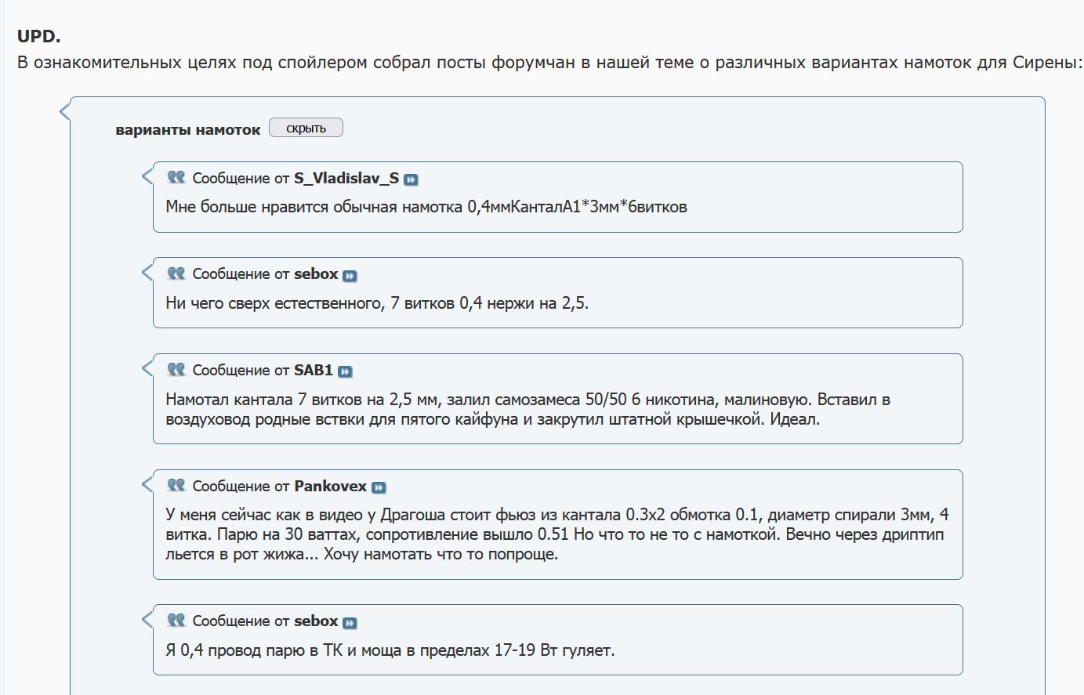Click the Pankovex quote text about фьюз

pos(557,534)
